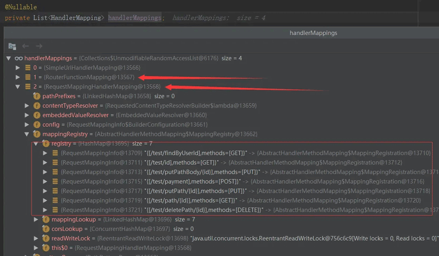439x256 pixels.
Task: Click the field icon next to mappingRegistry
Action: tap(37, 135)
